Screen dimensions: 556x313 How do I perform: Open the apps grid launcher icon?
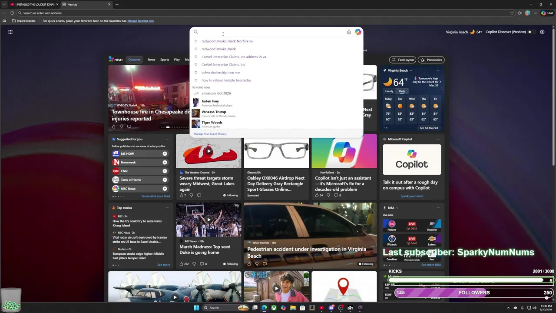(x=10, y=32)
